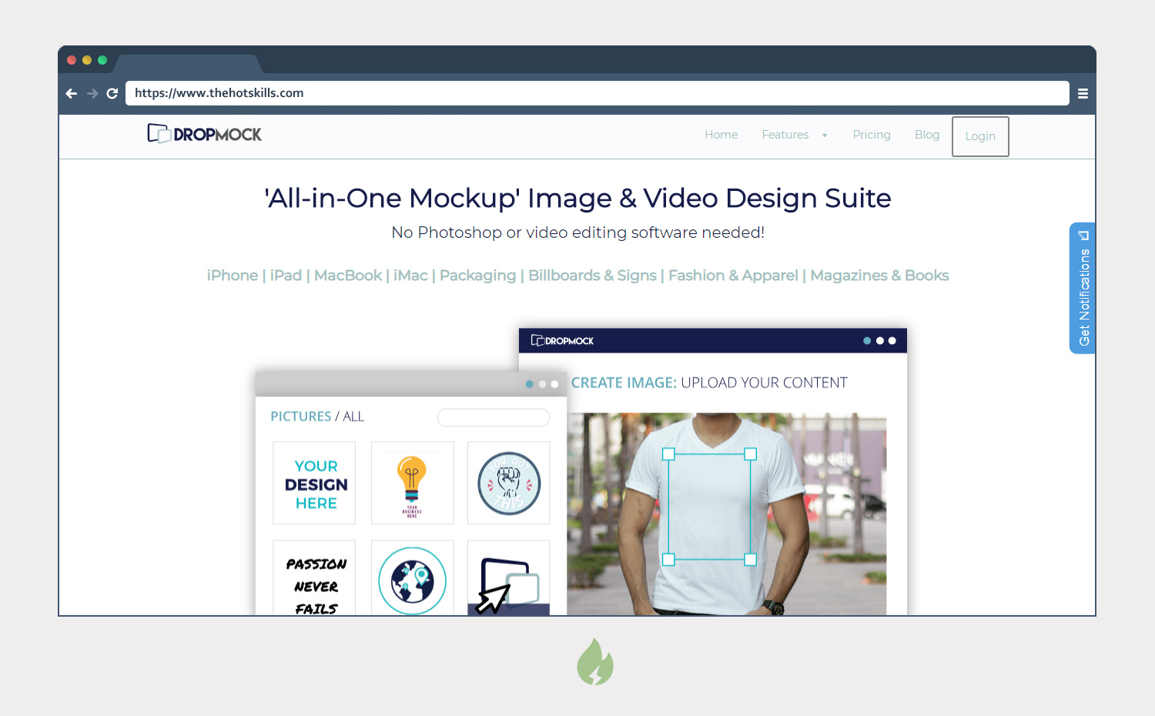Click the address bar URL field
This screenshot has height=716, width=1155.
tap(597, 93)
